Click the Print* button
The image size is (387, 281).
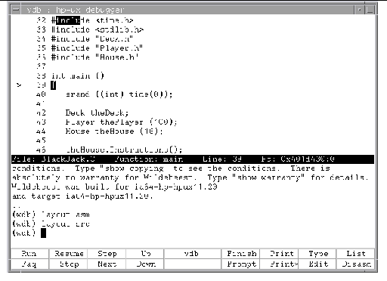[x=280, y=264]
